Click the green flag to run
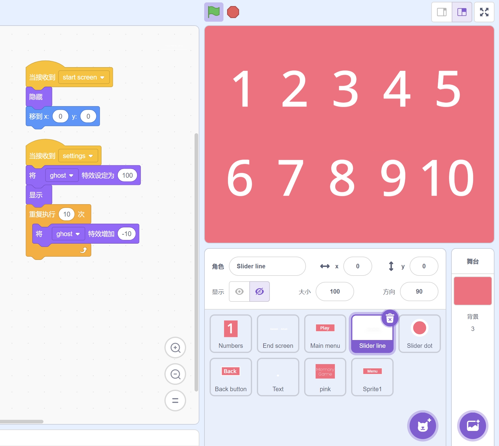 (x=214, y=12)
